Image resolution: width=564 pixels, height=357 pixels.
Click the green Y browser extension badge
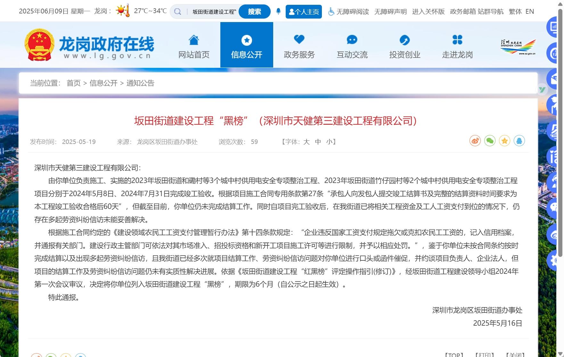click(x=542, y=90)
